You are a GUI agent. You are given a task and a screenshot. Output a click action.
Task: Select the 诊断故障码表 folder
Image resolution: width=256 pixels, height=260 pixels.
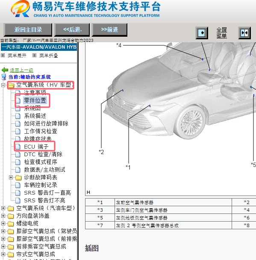pos(41,178)
